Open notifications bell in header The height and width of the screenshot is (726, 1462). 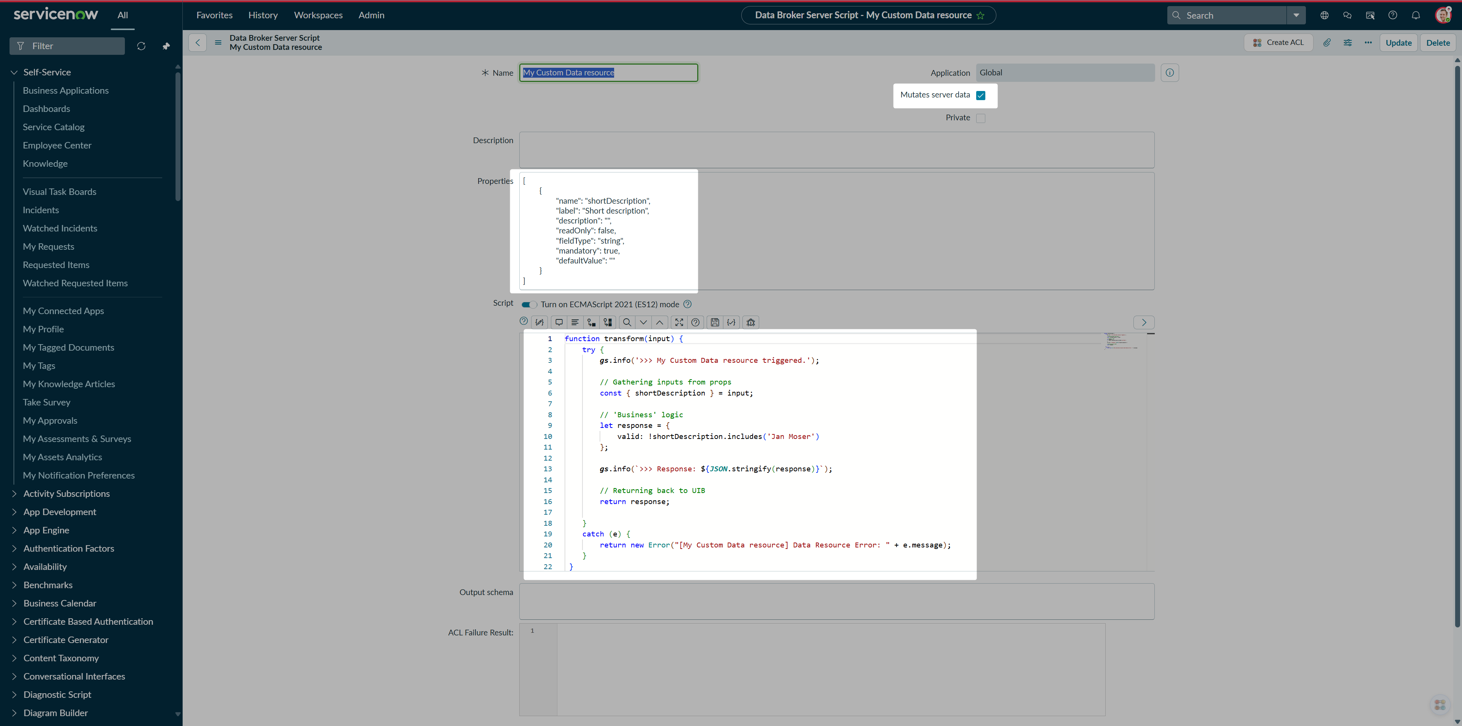click(1416, 15)
